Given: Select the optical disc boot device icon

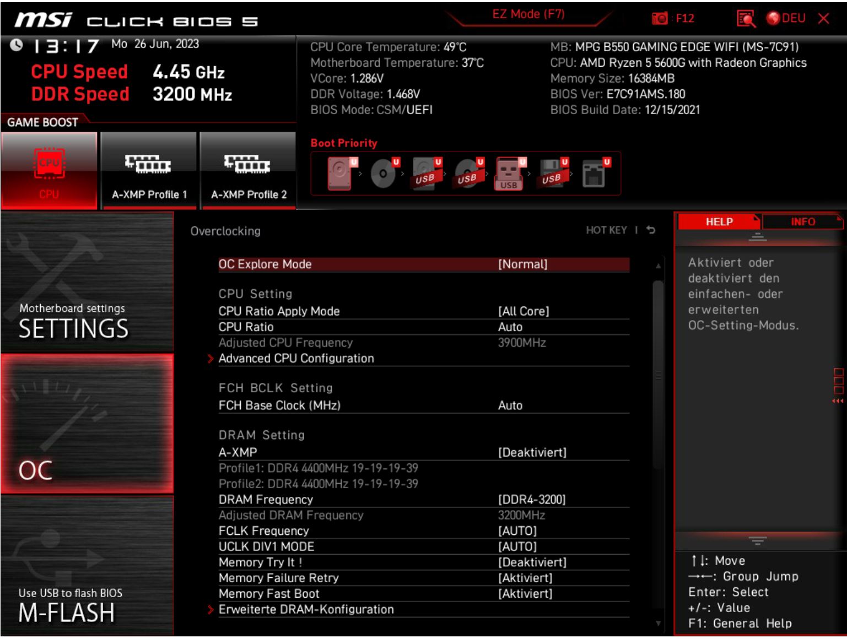Looking at the screenshot, I should tap(384, 173).
